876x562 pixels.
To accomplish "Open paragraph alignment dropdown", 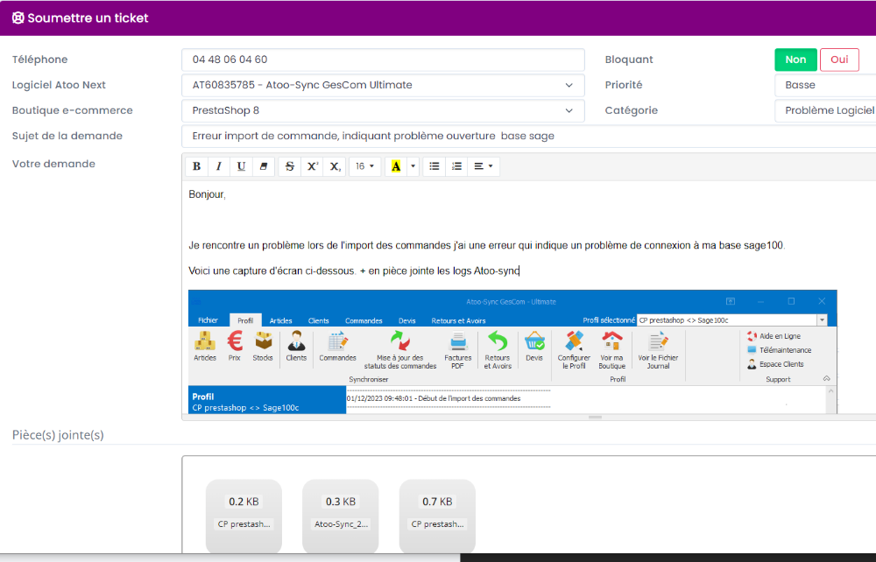I will 484,166.
